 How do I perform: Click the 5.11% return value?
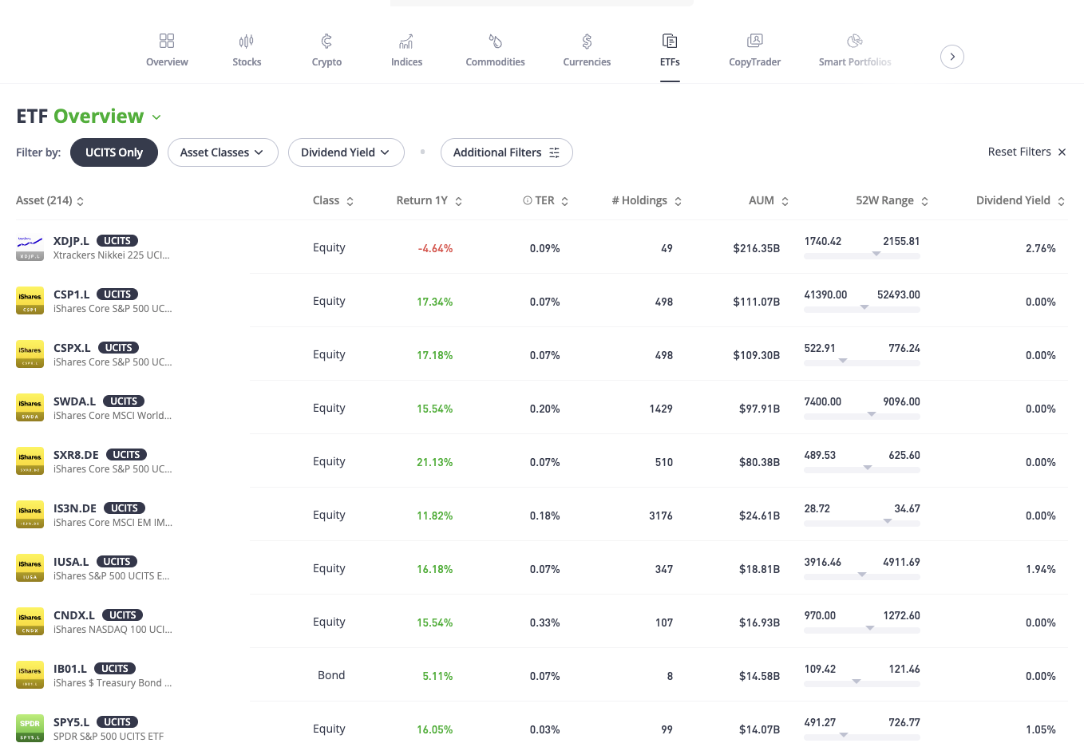[x=437, y=676]
